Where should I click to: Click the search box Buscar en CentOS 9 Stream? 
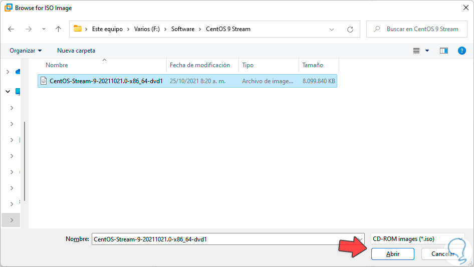[x=416, y=29]
